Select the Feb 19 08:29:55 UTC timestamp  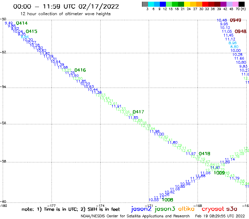click(x=220, y=216)
